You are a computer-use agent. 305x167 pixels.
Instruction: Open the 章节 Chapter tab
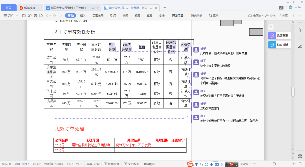coord(149,15)
